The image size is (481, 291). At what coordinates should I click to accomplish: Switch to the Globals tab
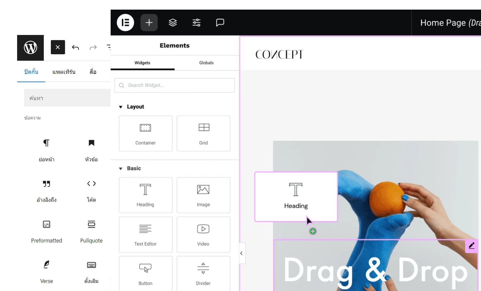[206, 63]
